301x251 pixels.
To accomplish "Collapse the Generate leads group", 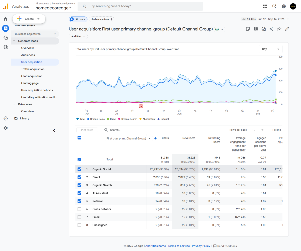I will tap(14, 41).
